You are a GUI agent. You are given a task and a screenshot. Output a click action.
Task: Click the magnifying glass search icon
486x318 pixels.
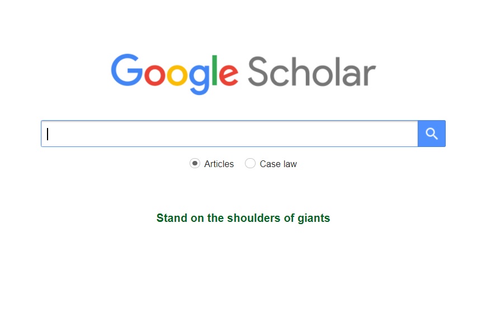point(431,134)
